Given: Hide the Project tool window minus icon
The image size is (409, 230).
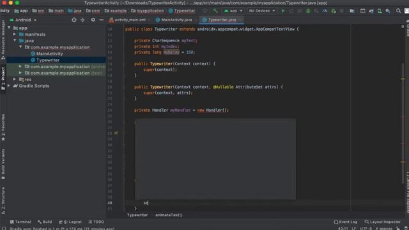Looking at the screenshot, I should pos(102,20).
